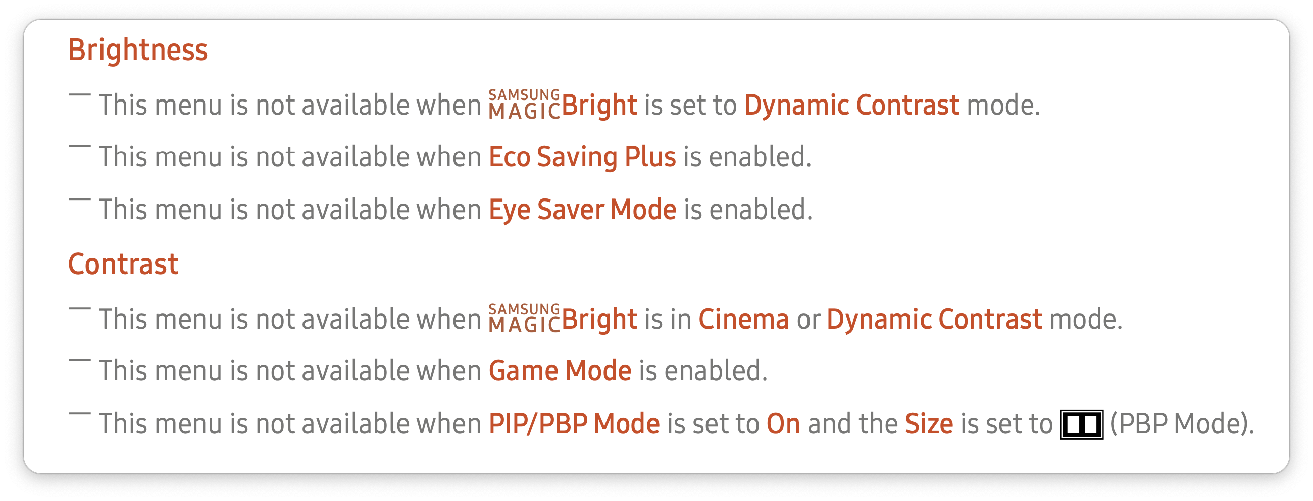Click the dash before the Eco Saving note

[x=79, y=146]
